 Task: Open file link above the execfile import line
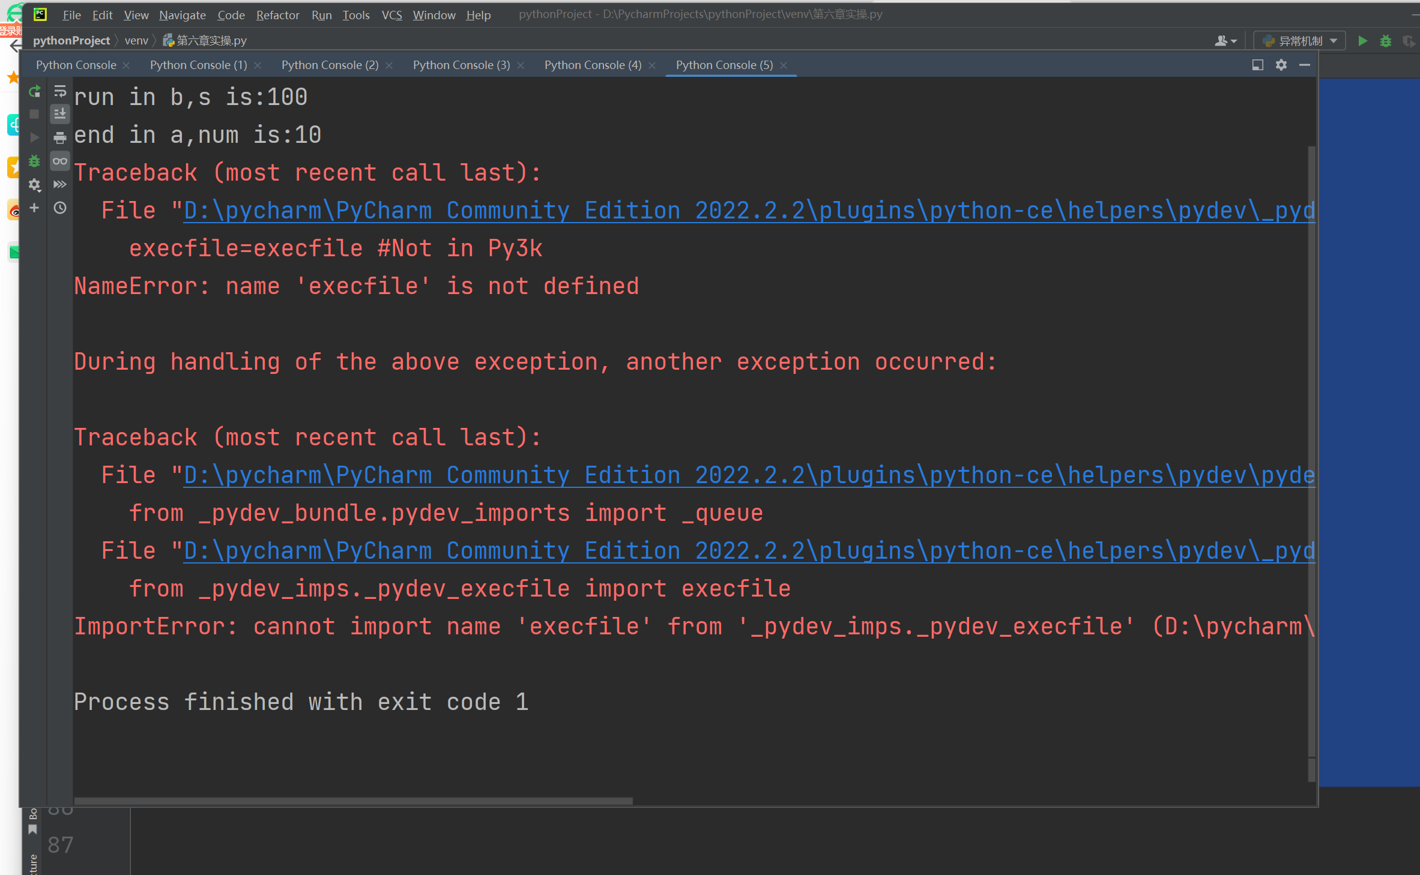click(749, 551)
